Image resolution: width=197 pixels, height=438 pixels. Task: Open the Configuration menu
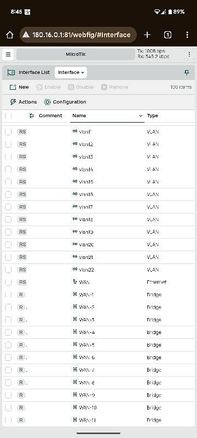point(65,102)
